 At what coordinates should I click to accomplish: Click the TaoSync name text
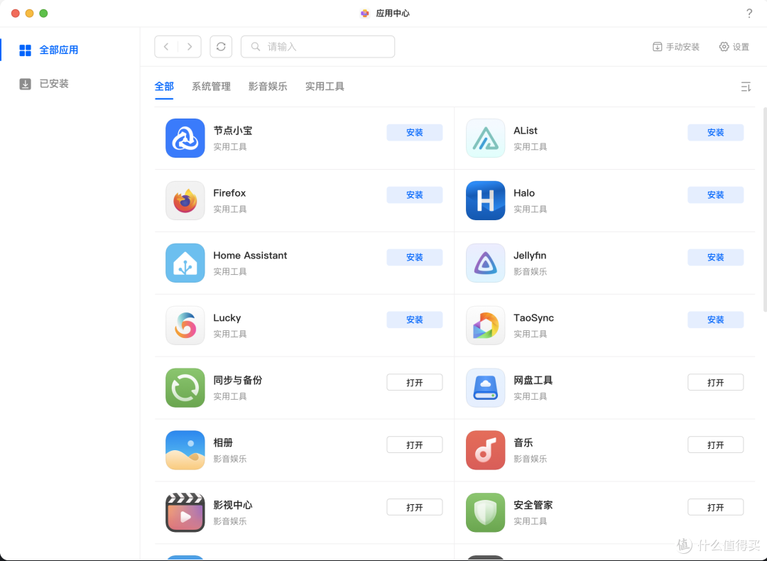533,318
